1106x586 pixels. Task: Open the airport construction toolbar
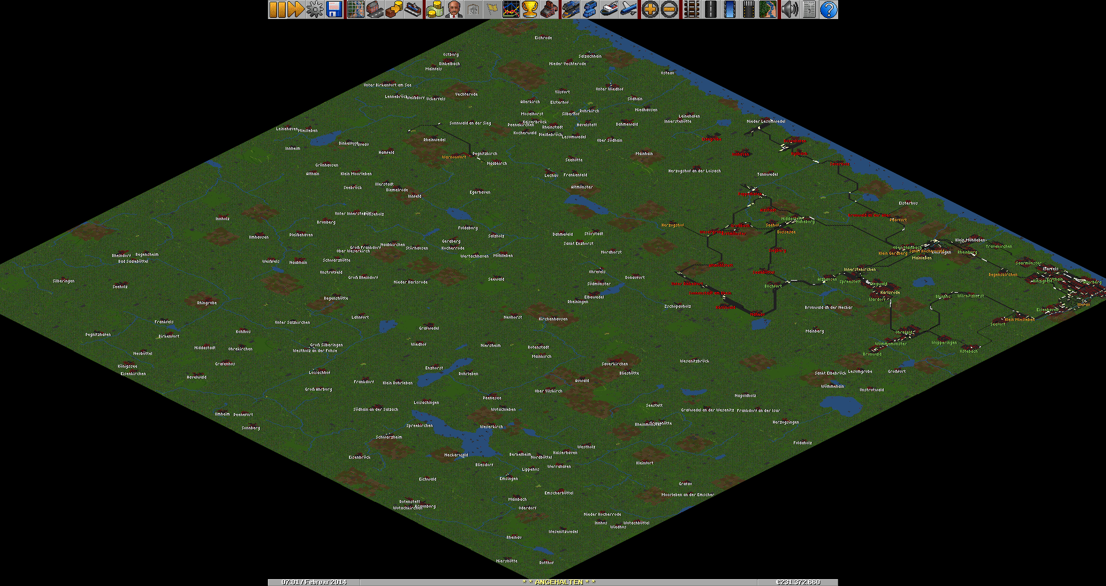[748, 9]
